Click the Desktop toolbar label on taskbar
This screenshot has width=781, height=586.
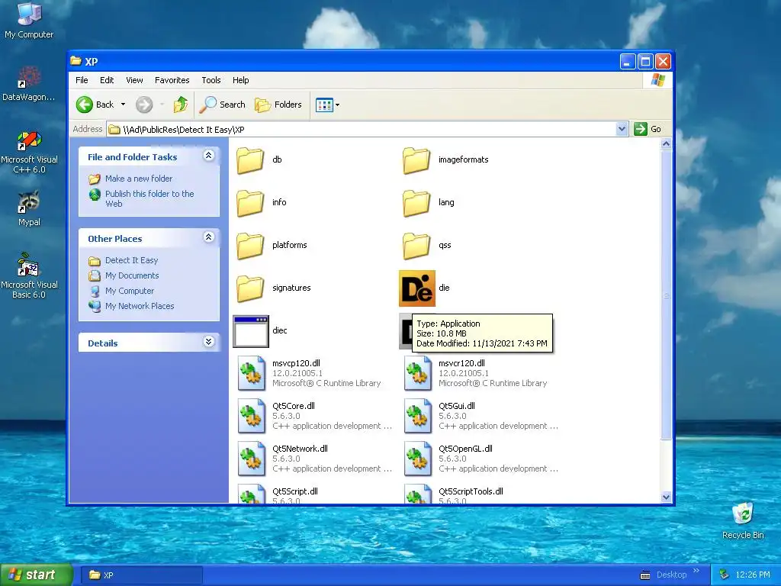pos(671,575)
